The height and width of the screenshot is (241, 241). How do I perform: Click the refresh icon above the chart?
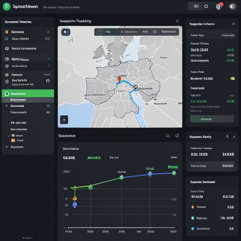coord(177,136)
